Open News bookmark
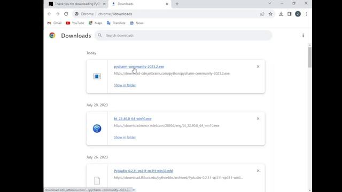Viewport: 342px width, 192px height. coord(137,23)
